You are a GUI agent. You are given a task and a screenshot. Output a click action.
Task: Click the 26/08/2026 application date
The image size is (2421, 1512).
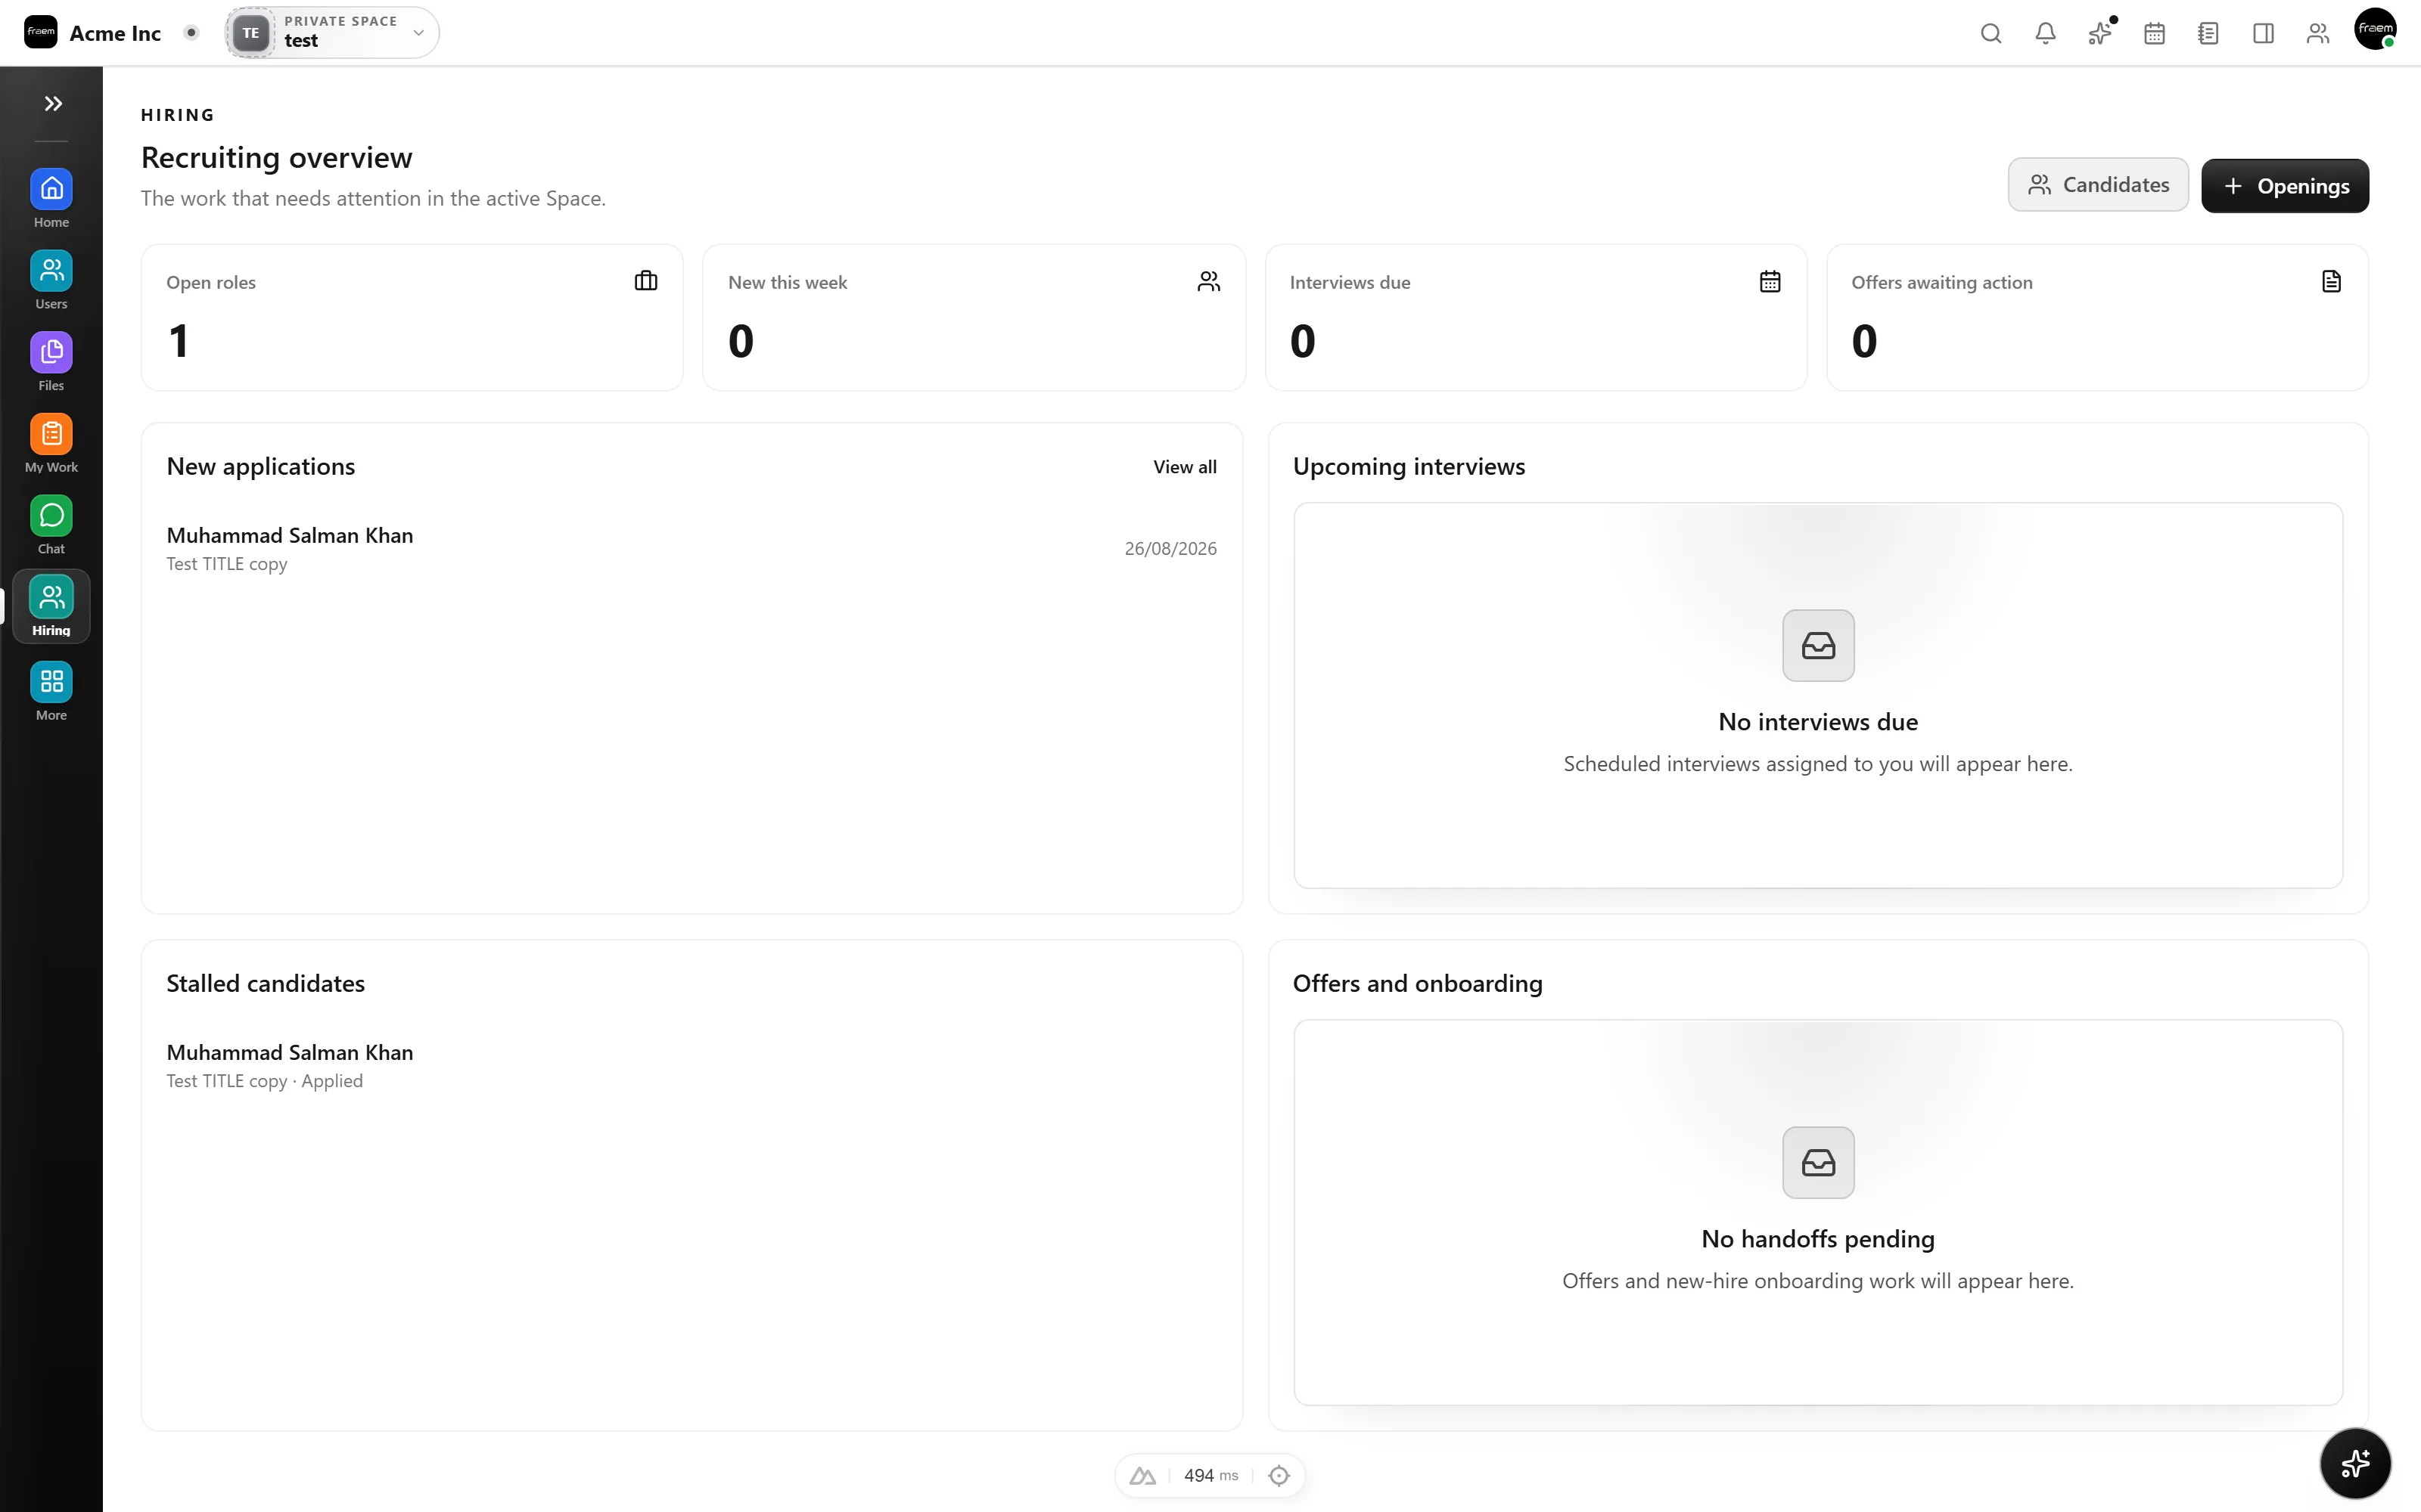[x=1170, y=548]
